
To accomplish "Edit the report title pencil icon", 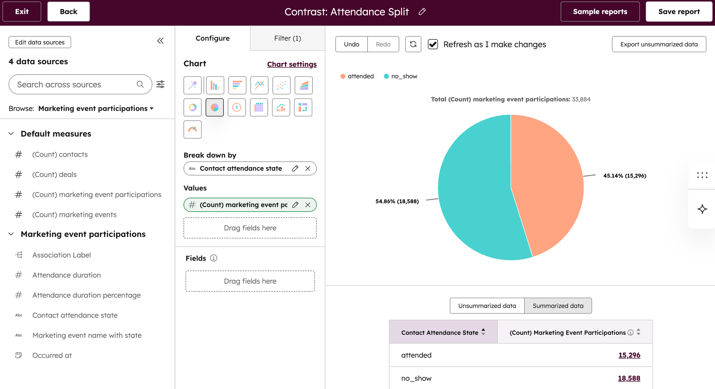I will 422,12.
